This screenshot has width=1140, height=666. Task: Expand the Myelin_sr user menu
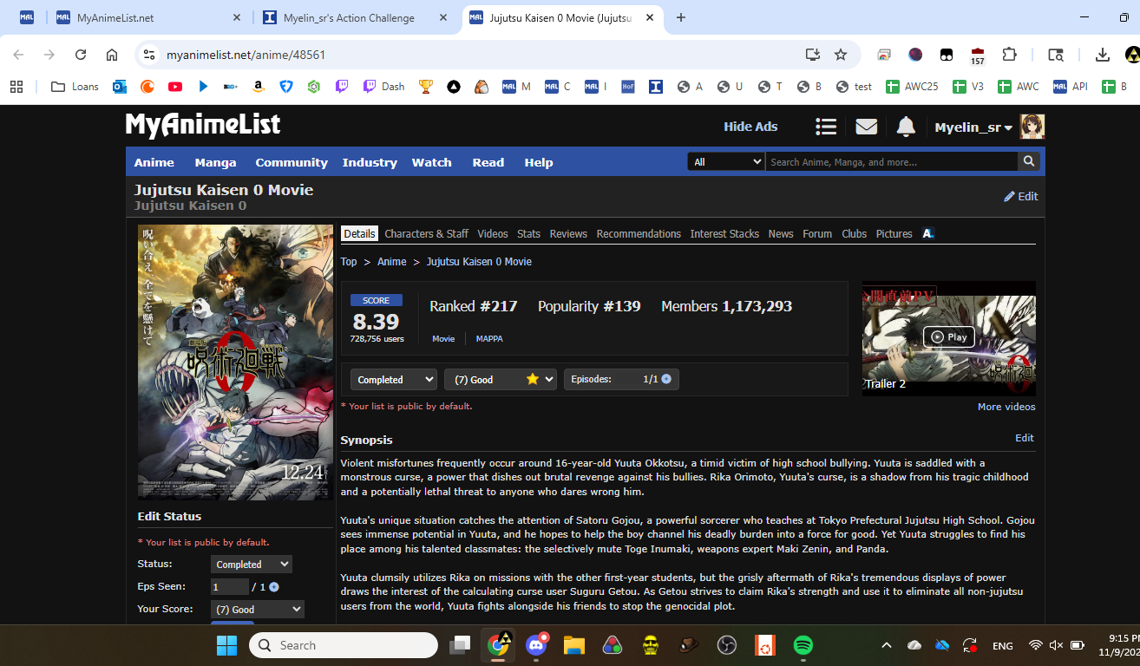point(973,127)
